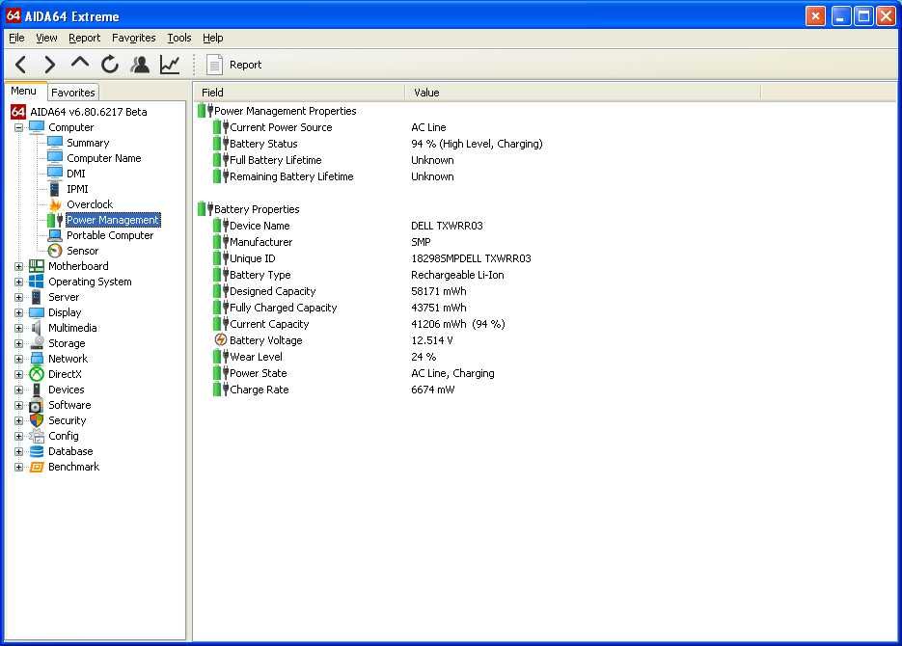902x646 pixels.
Task: Go back with the Back arrow
Action: click(21, 65)
